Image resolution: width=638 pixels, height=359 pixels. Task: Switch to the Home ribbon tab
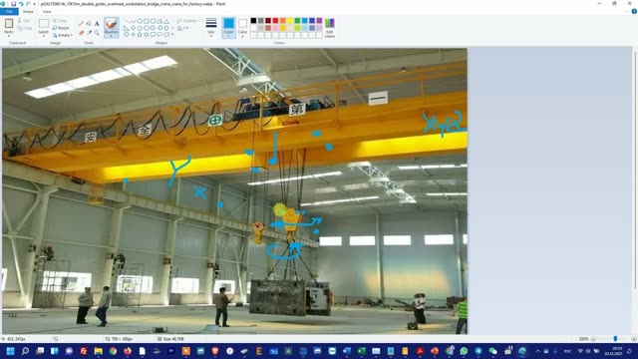click(x=28, y=11)
